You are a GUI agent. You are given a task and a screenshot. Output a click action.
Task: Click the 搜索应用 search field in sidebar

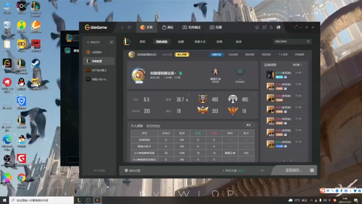(x=97, y=42)
